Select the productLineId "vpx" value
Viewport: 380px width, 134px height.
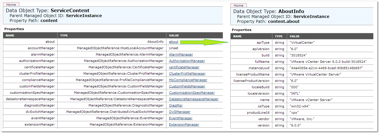(294, 113)
